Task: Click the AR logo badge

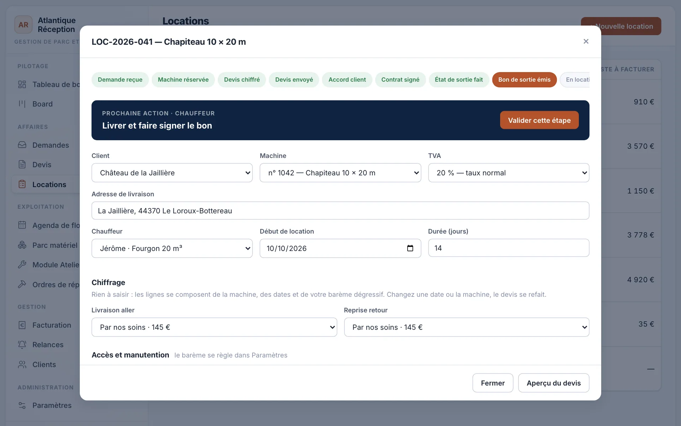Action: (x=23, y=25)
